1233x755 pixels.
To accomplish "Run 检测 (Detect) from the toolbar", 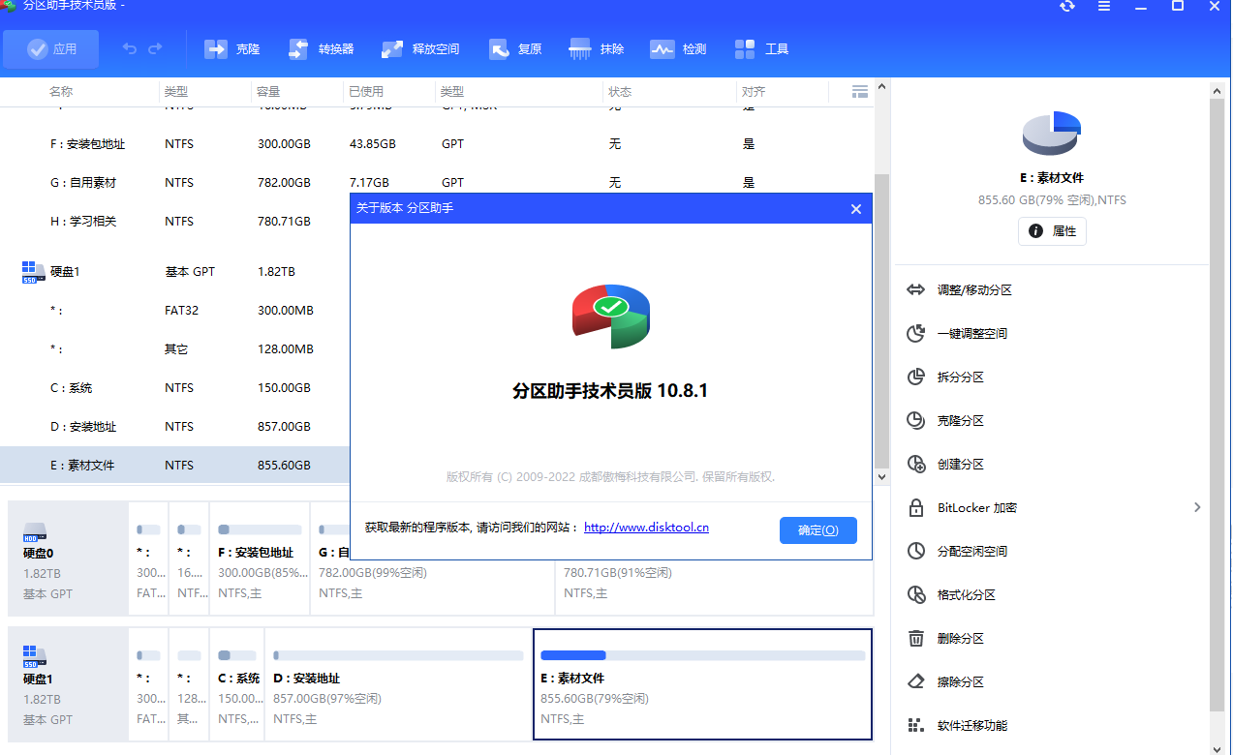I will point(678,47).
